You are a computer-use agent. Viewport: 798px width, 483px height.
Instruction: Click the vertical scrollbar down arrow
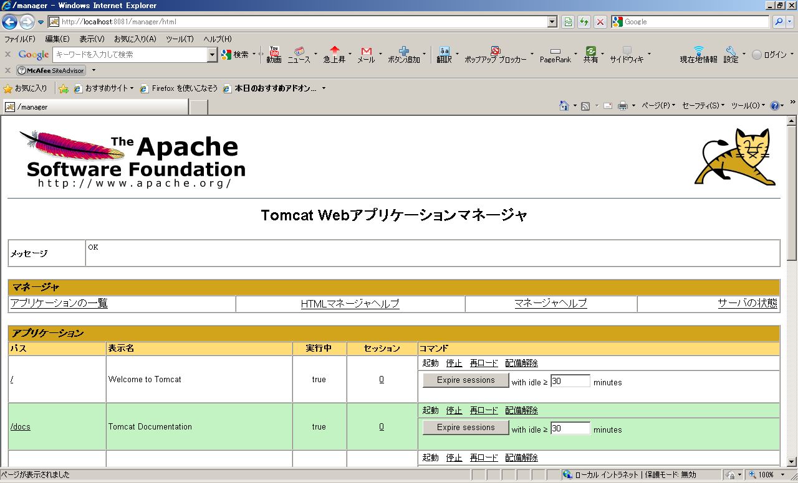pos(792,462)
